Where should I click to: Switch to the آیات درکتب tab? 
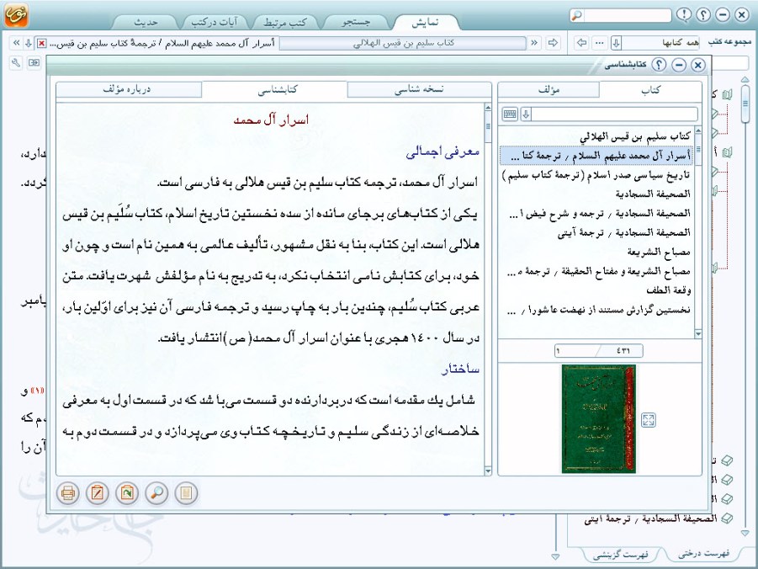click(215, 22)
